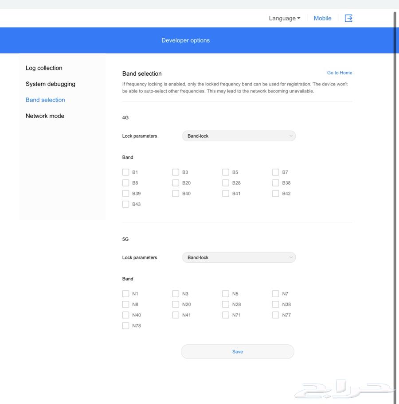Enable the B1 band checkbox
This screenshot has width=399, height=404.
pos(125,172)
